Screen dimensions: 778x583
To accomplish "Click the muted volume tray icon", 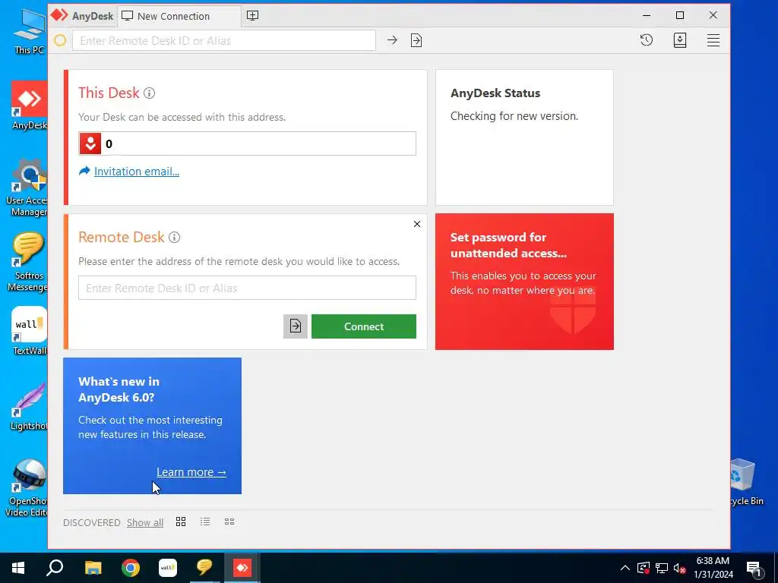I will point(680,568).
